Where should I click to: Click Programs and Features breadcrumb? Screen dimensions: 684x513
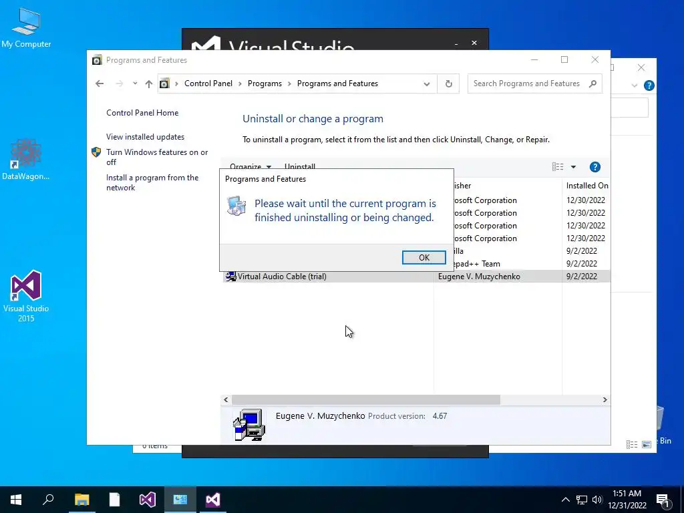click(x=337, y=83)
